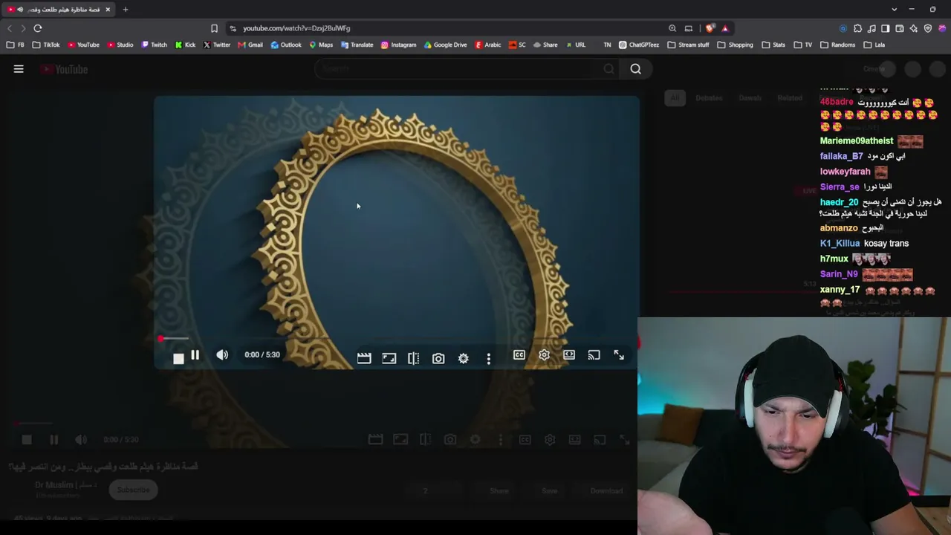Go to the YouTube home logo
The height and width of the screenshot is (535, 951).
tap(65, 69)
